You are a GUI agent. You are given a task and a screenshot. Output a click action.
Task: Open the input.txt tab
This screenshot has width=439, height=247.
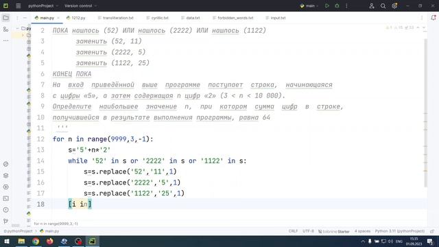[x=276, y=18]
